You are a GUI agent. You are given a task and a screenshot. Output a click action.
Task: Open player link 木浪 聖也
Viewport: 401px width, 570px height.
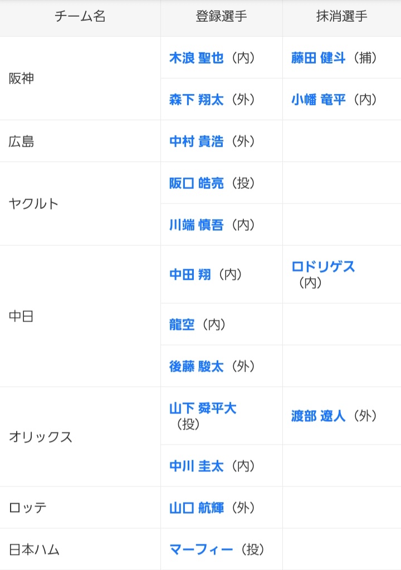pos(196,58)
